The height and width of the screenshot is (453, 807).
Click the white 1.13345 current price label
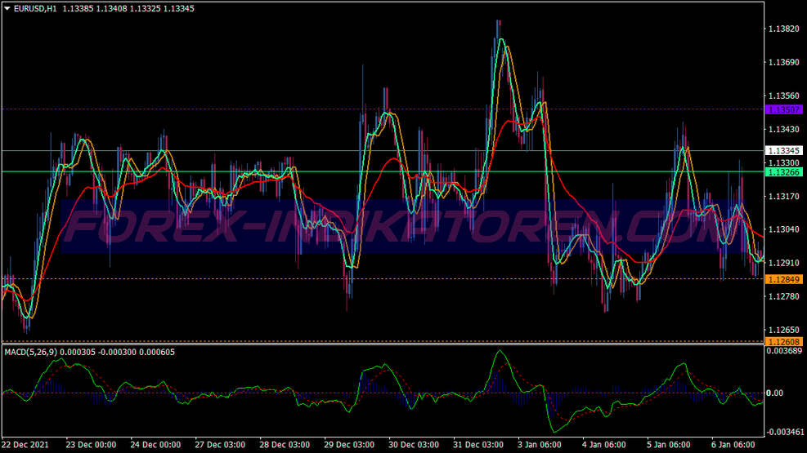(784, 150)
